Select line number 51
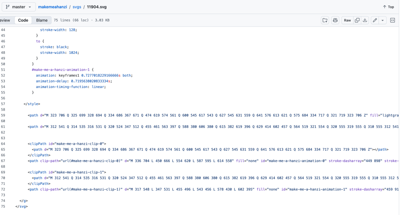Viewport: 402px width, 215px height. [x=3, y=69]
